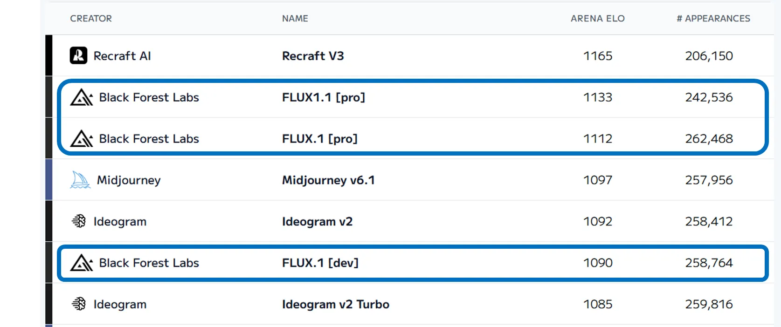Select the appearance count 262,468 for FLUX.1 [pro]
The image size is (781, 327).
(x=709, y=138)
